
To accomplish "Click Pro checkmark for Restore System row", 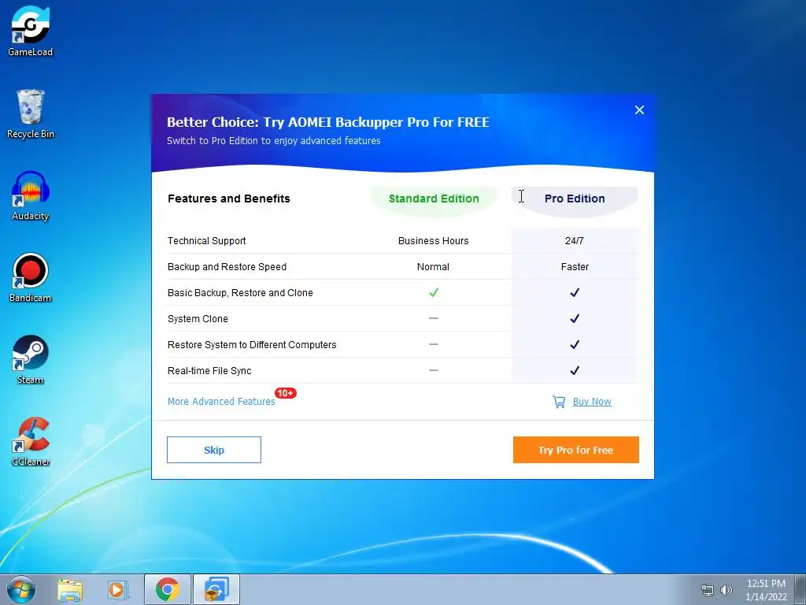I will pyautogui.click(x=575, y=344).
